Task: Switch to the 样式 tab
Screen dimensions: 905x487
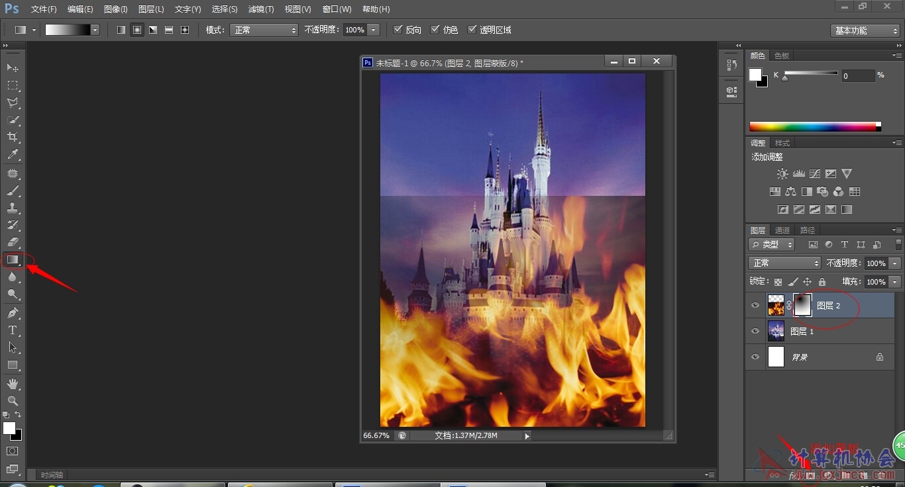Action: [782, 143]
